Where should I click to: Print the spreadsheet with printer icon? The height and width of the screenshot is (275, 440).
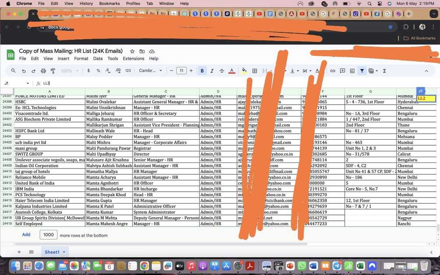coord(43,71)
